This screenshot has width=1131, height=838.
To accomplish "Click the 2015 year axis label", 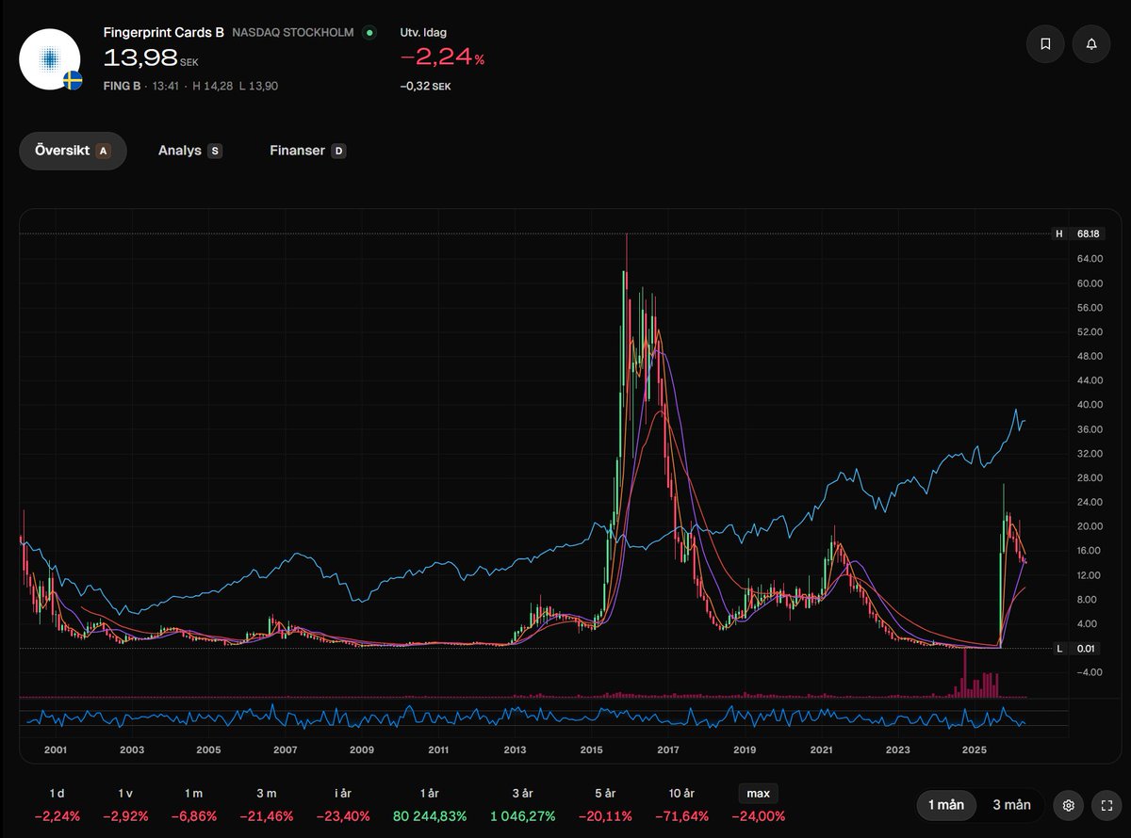I will (x=592, y=750).
